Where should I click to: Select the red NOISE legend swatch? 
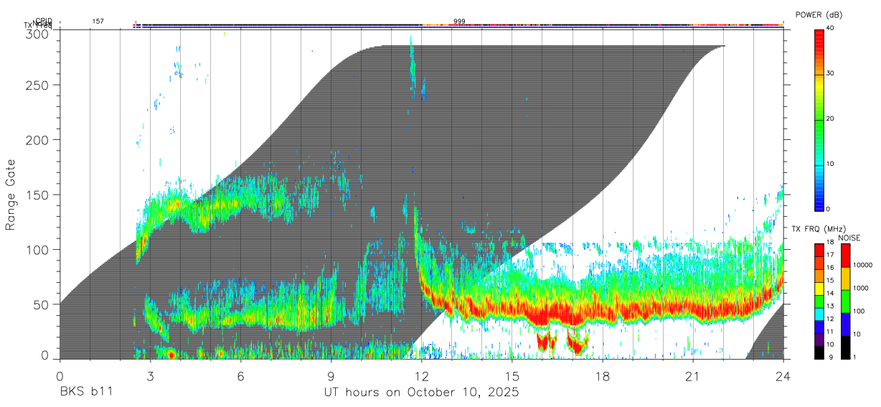tap(844, 255)
